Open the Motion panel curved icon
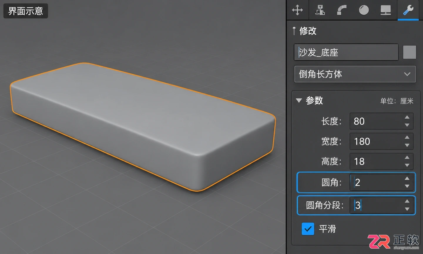Screen dimensions: 423x254 coord(342,10)
